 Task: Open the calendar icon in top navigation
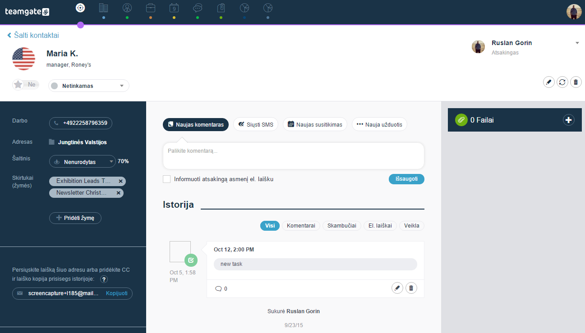coord(174,8)
